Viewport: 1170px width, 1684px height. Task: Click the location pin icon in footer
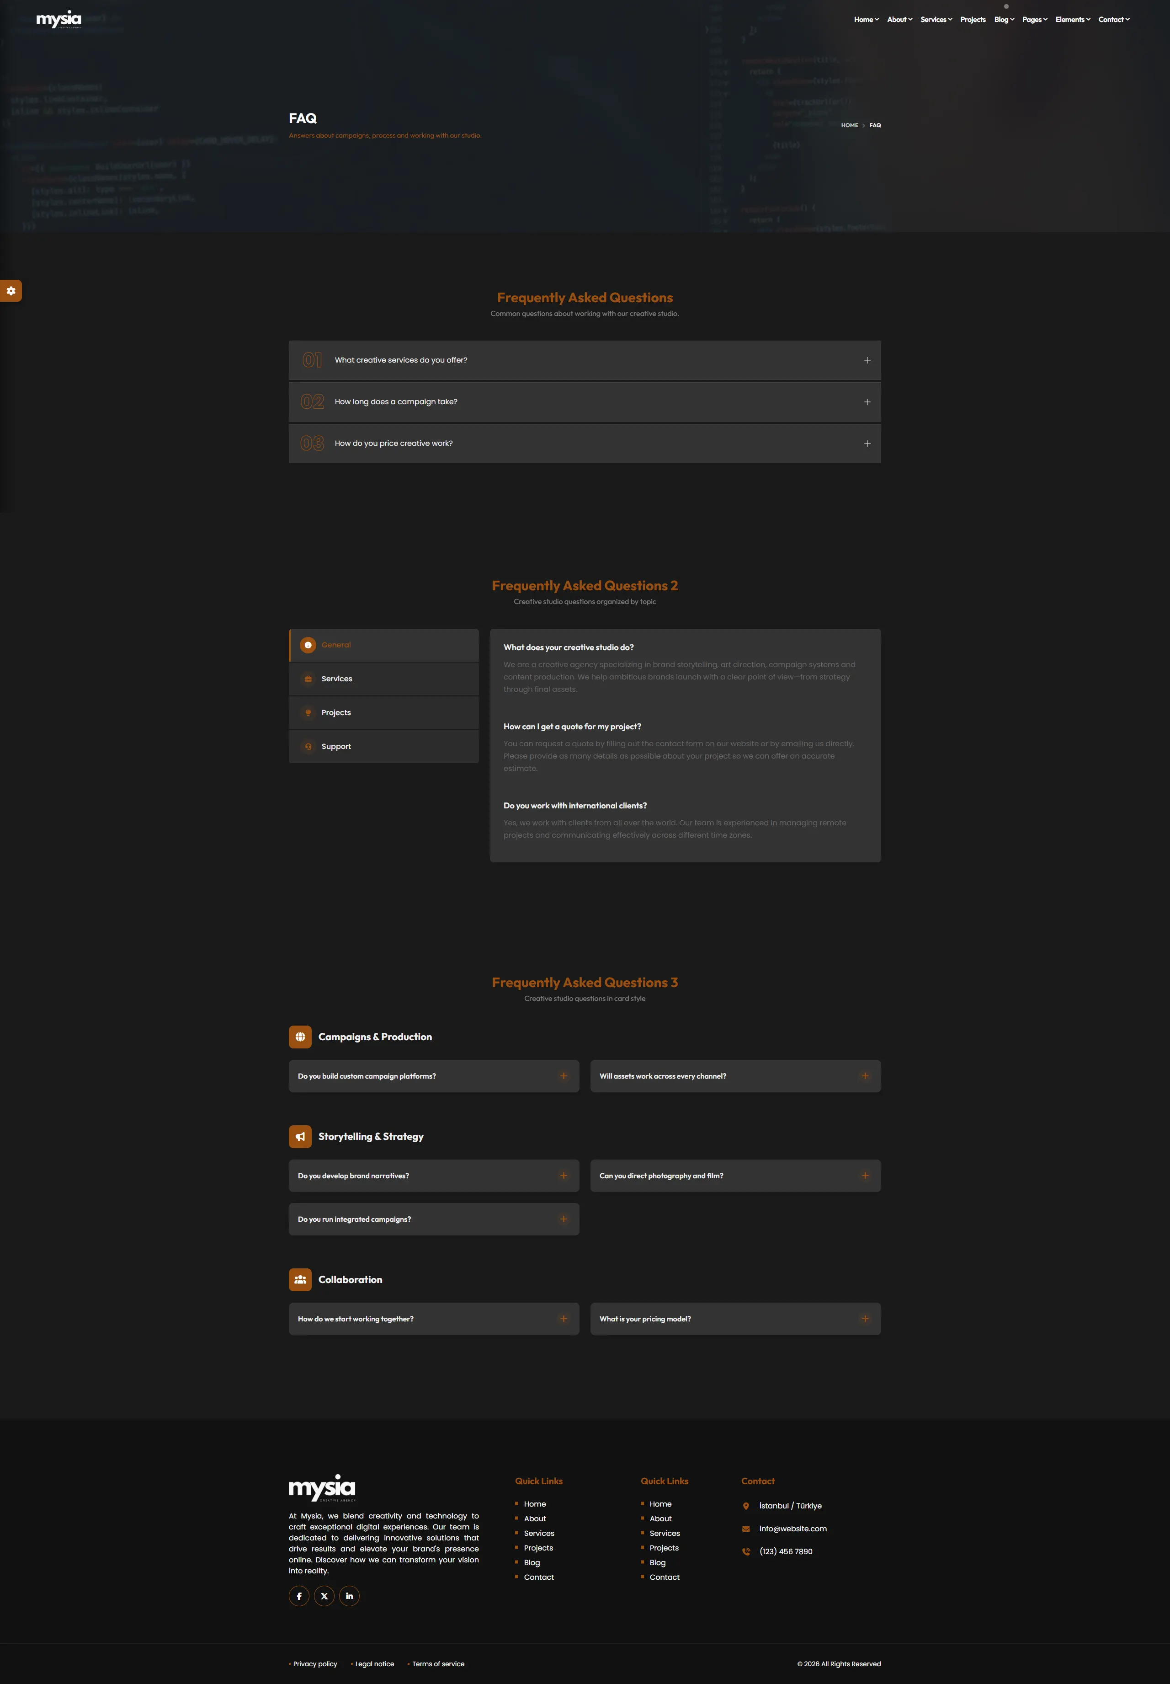(x=745, y=1506)
